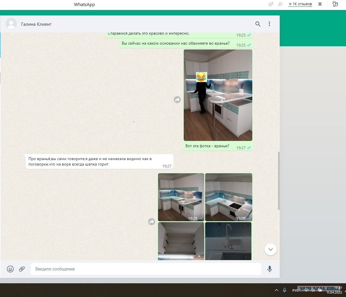Open Галина Клиент contact avatar

coord(11,24)
